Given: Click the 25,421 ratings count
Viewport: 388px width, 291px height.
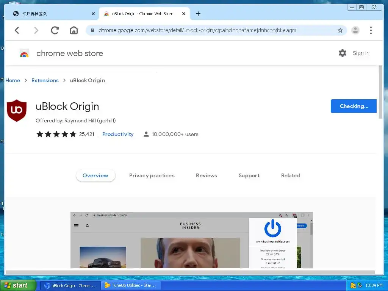Looking at the screenshot, I should coord(87,134).
